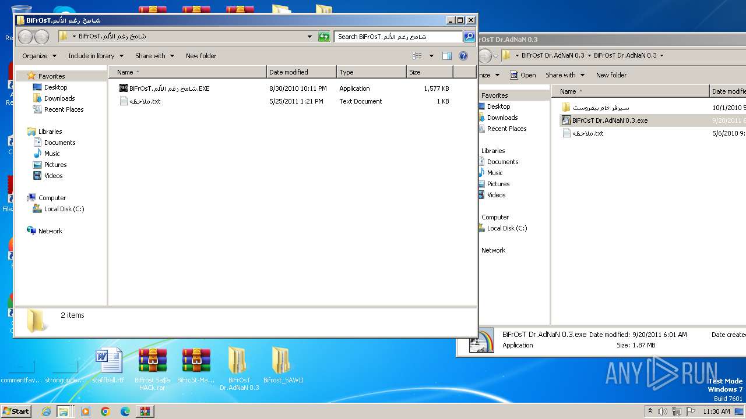Open the volume speaker icon in the tray
This screenshot has height=419, width=746.
pyautogui.click(x=663, y=411)
